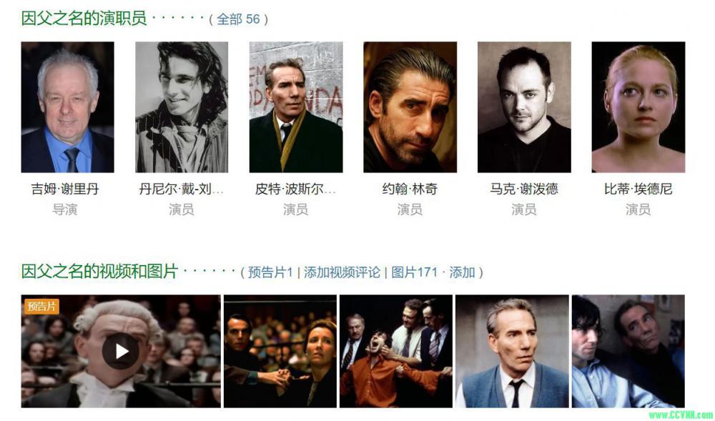The width and height of the screenshot is (715, 421).
Task: Open the 全部 56 cast link
Action: [x=238, y=19]
